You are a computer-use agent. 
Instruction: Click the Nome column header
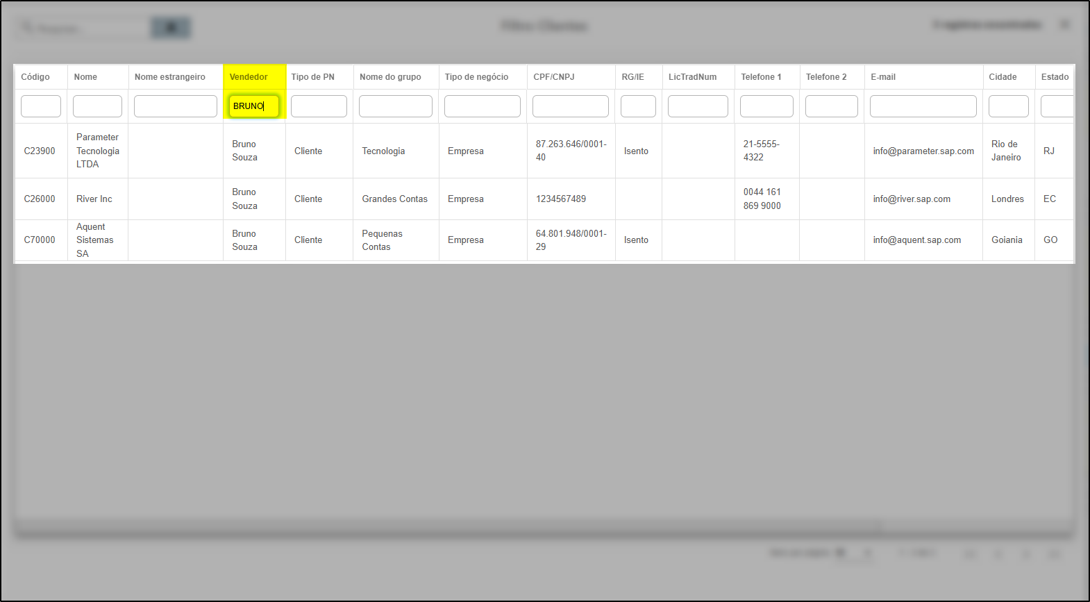[85, 77]
